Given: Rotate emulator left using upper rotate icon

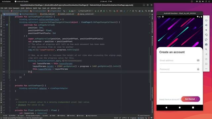Looking at the screenshot, I should 206,35.
